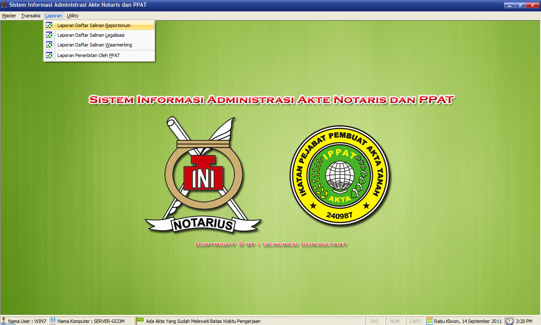
Task: Choose Laporan Daftar Salinan Legalisasi
Action: click(91, 35)
